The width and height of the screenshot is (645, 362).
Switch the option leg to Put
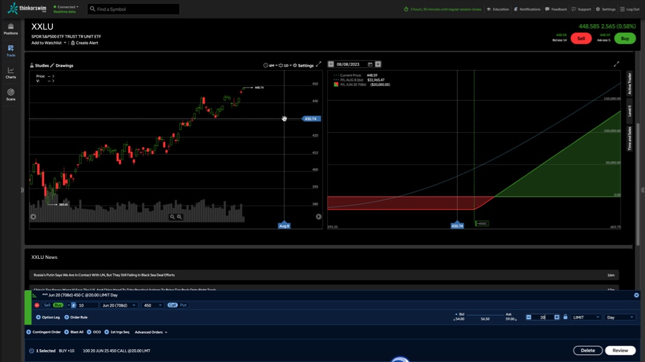click(182, 305)
